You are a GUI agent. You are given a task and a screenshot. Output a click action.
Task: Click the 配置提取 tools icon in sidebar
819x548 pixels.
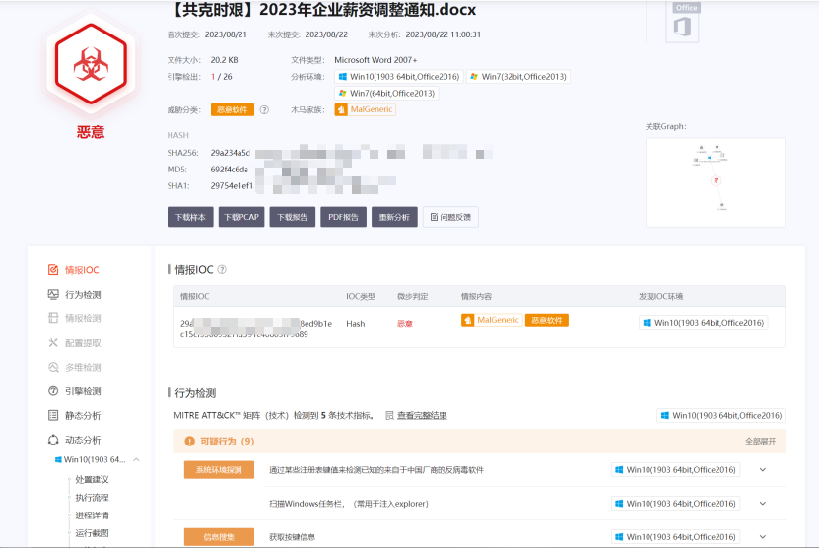pyautogui.click(x=54, y=343)
